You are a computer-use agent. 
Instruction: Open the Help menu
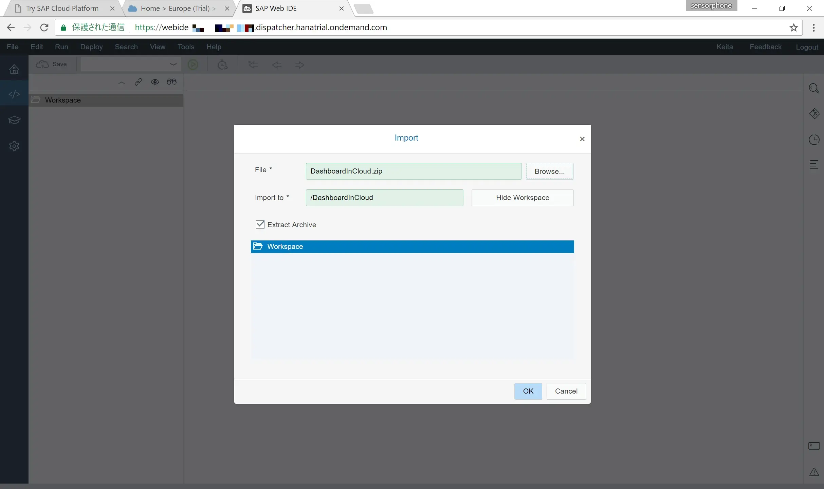click(x=214, y=47)
